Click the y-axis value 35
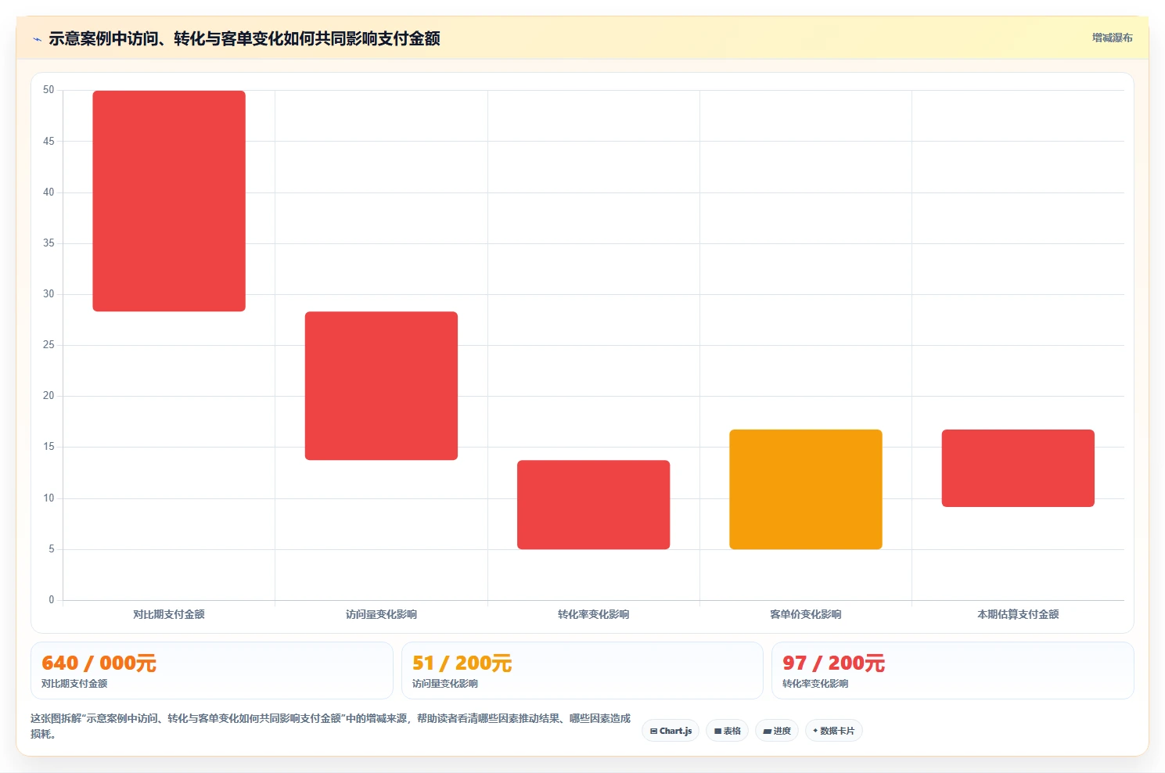This screenshot has width=1165, height=773. 49,243
